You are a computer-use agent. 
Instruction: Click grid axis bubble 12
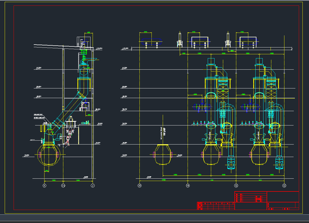tap(284, 185)
